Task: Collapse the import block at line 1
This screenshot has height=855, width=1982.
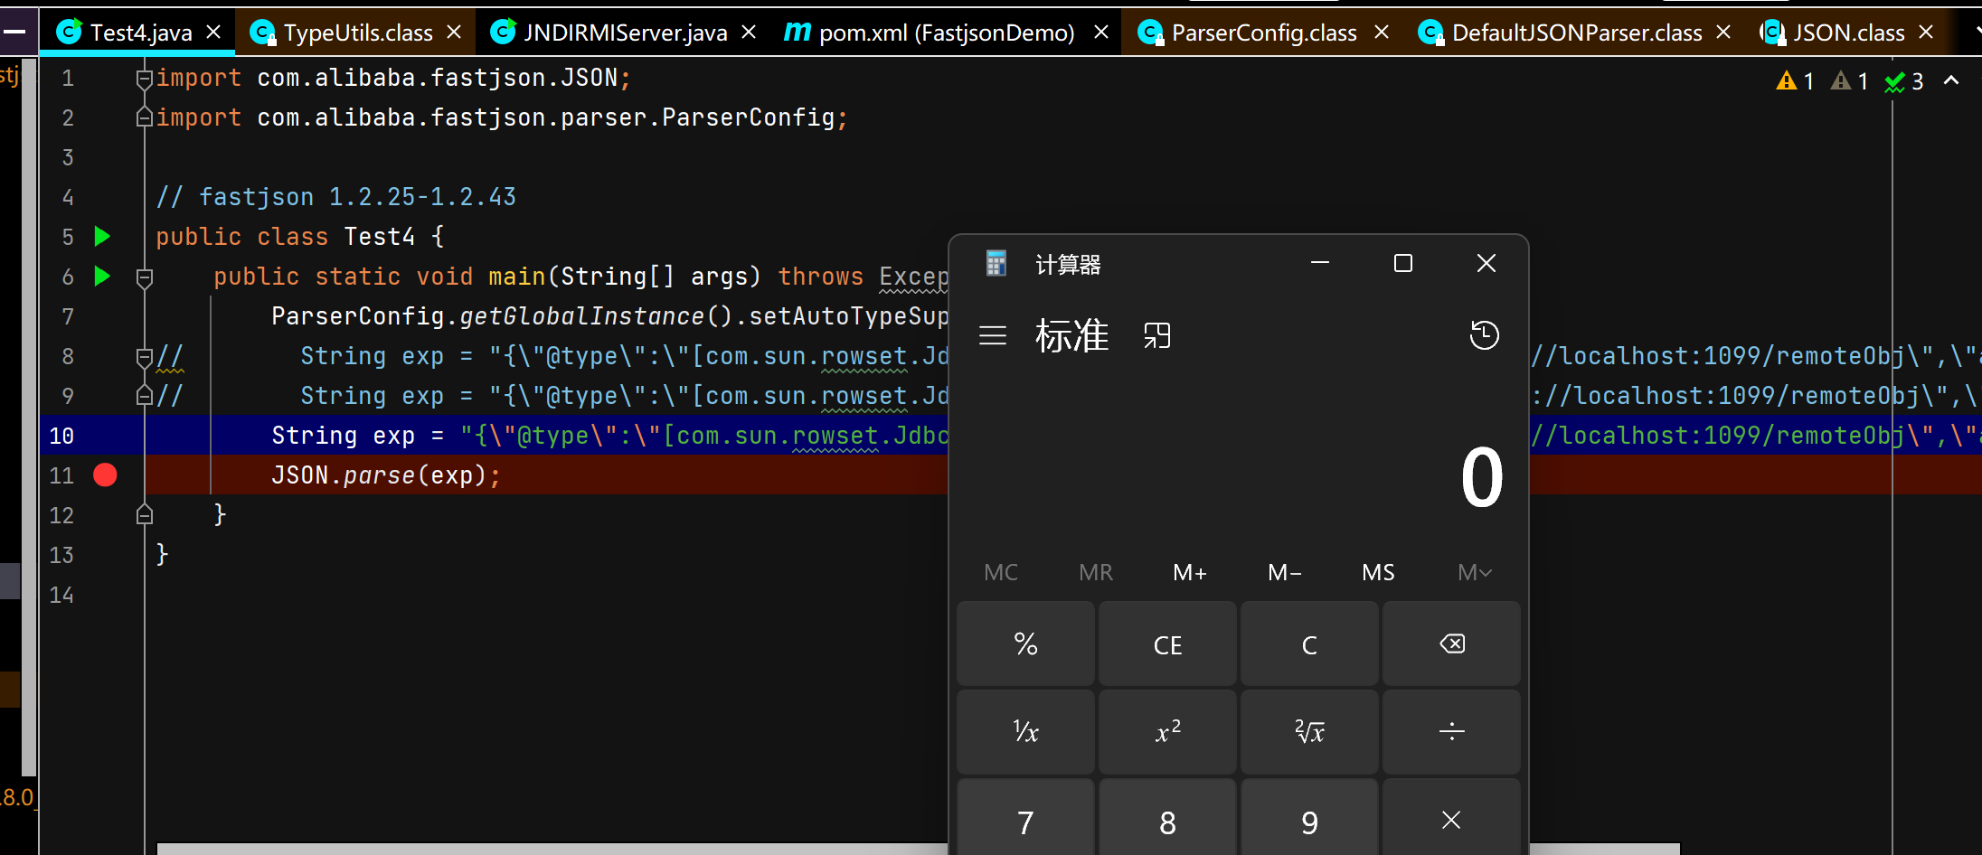Action: pyautogui.click(x=144, y=79)
